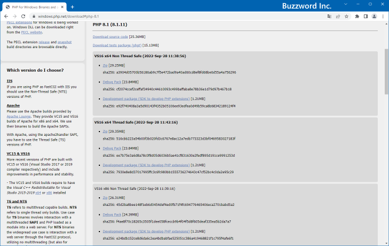389x246 pixels.
Task: Bookmark this tab with the star icon
Action: pyautogui.click(x=347, y=17)
